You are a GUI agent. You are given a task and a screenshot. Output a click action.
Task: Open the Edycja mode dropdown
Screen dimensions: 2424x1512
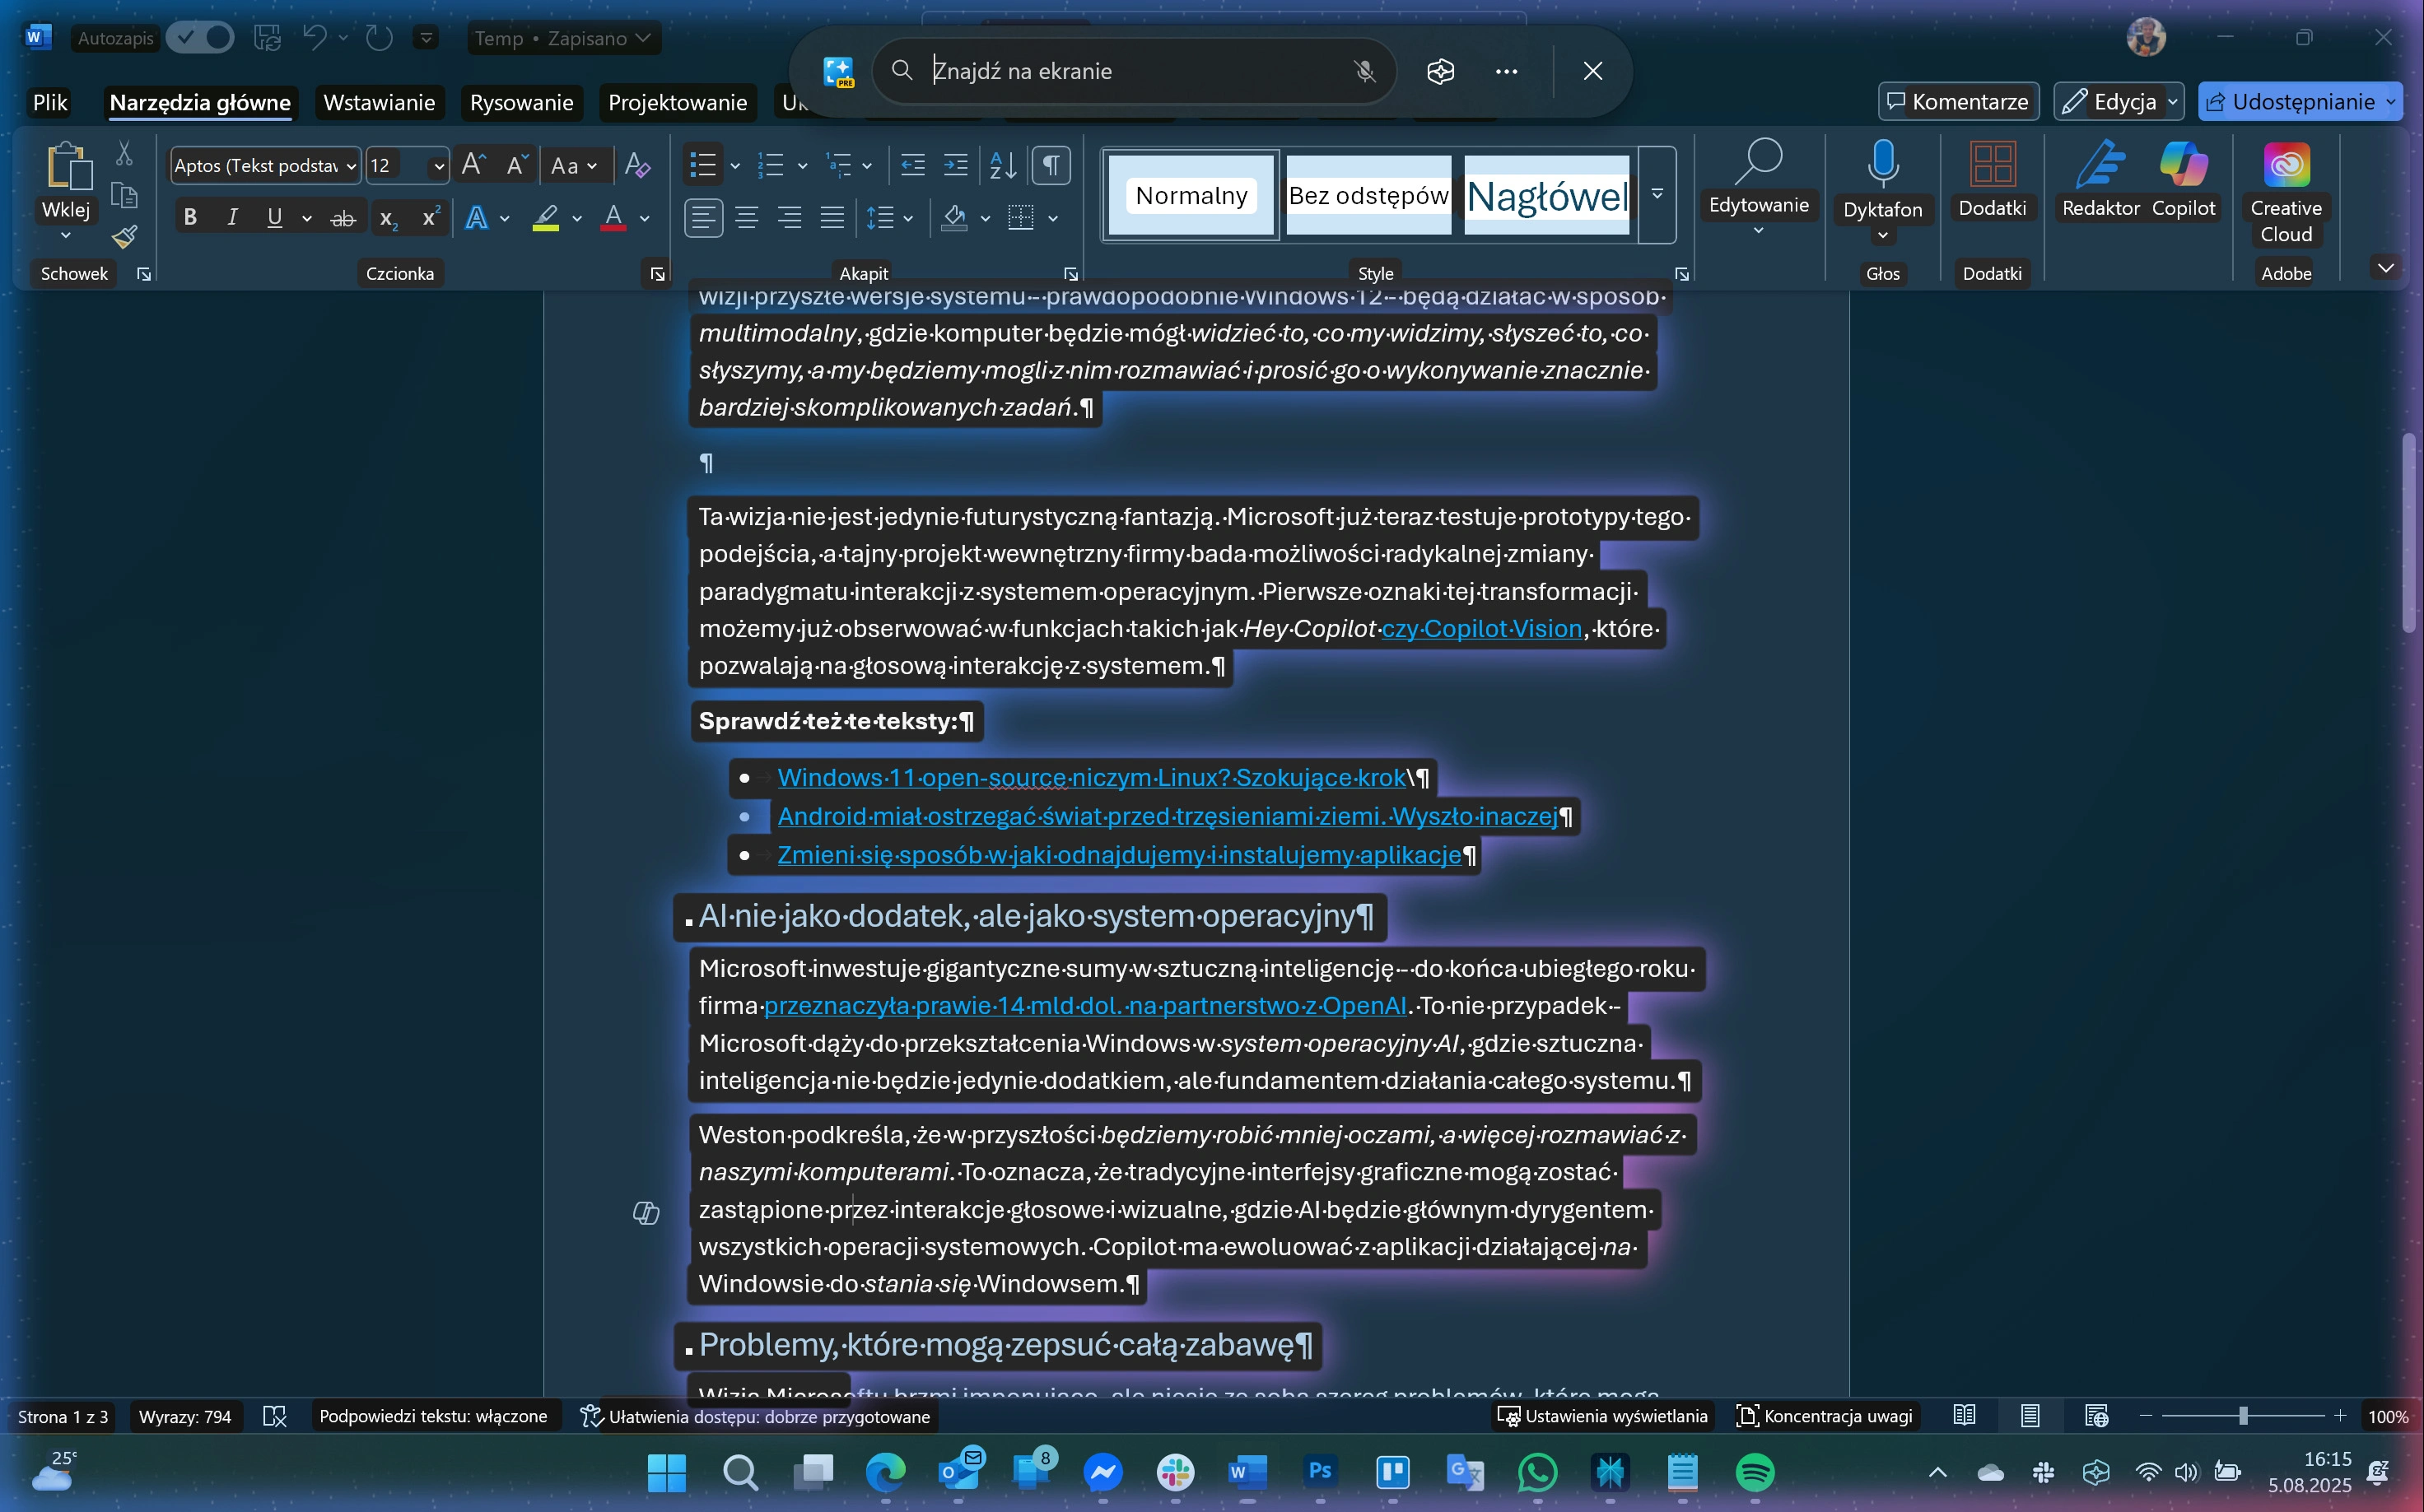click(2119, 101)
